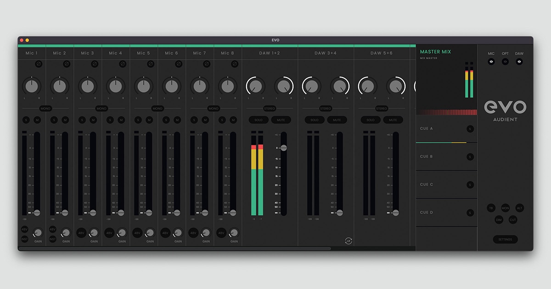
Task: Toggle phase invert on Mic 4
Action: coord(123,64)
